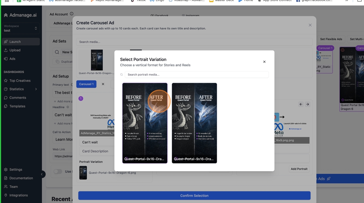Click the Headline info icon
364x203 pixels.
click(68, 107)
